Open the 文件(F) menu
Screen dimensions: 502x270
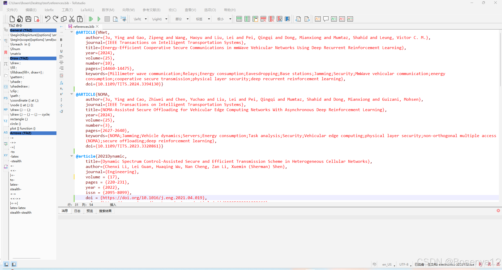click(12, 10)
